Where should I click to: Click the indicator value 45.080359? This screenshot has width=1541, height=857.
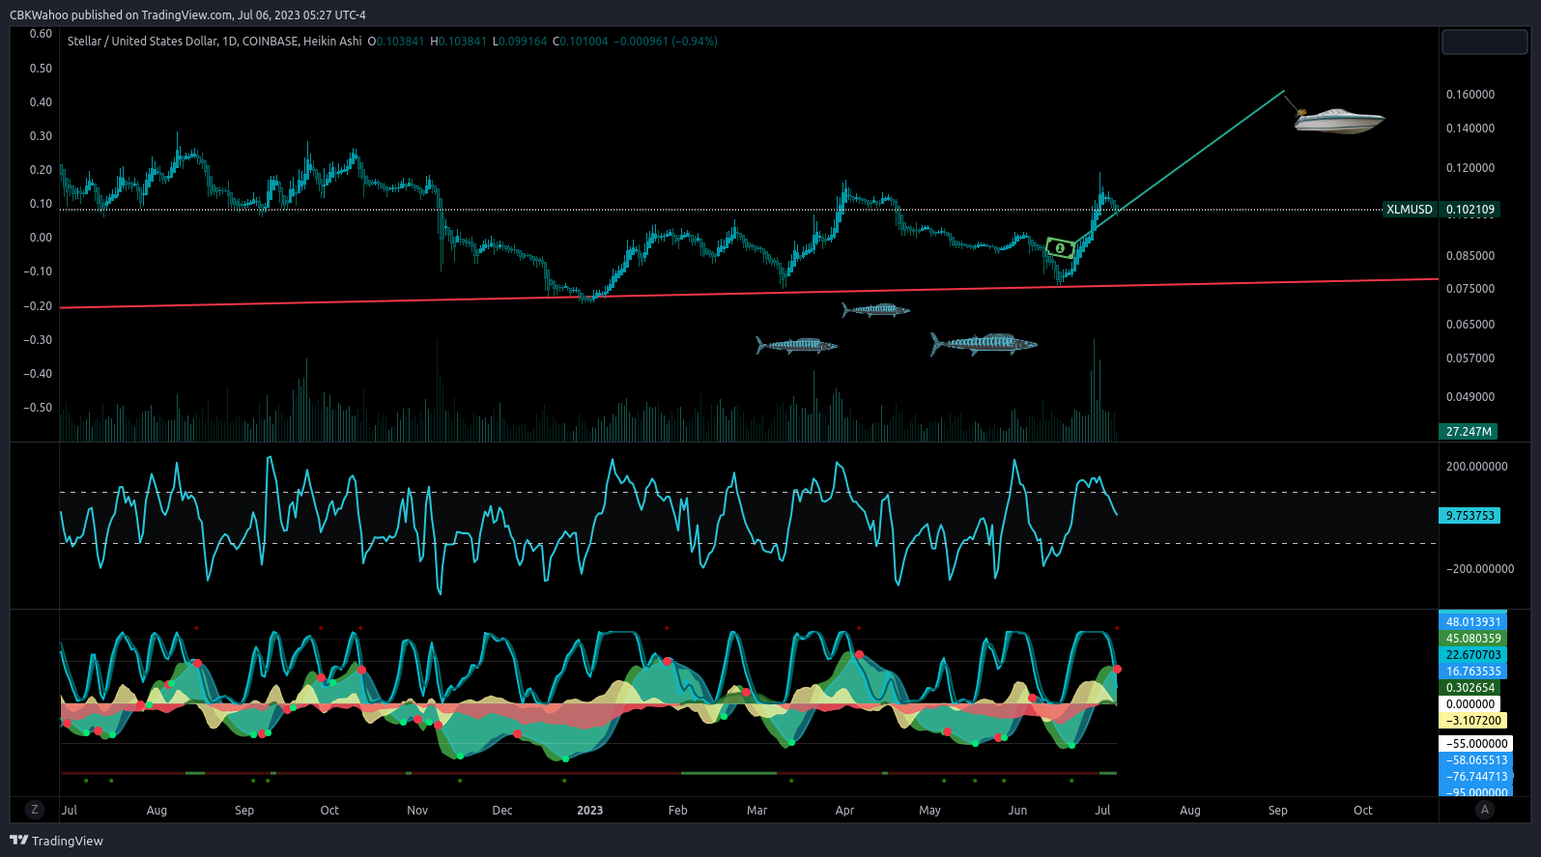[1473, 639]
